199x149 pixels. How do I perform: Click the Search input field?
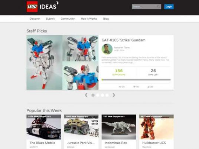pos(146,7)
